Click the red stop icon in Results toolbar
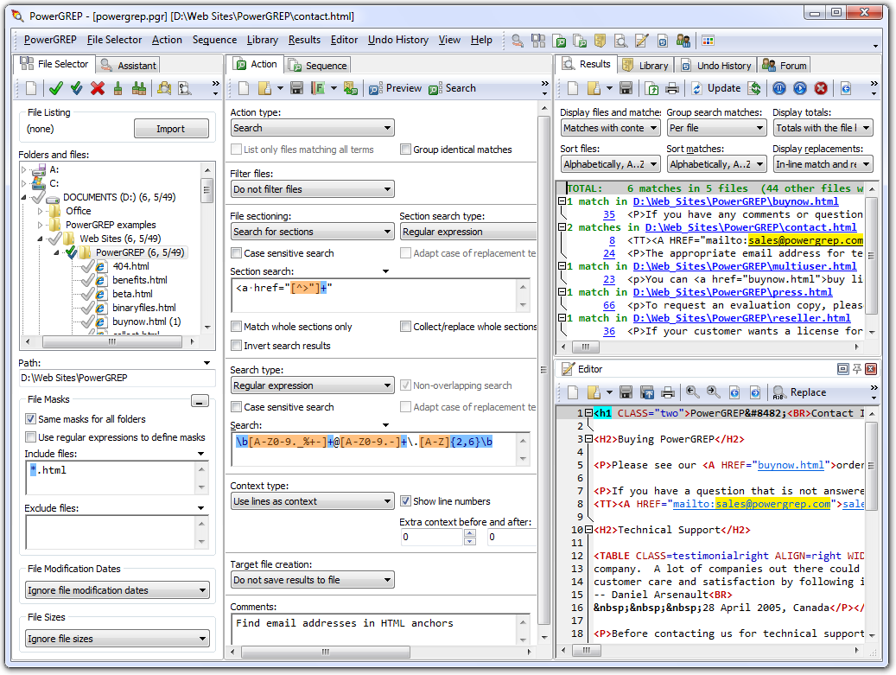Screen dimensions: 896x675 [818, 87]
